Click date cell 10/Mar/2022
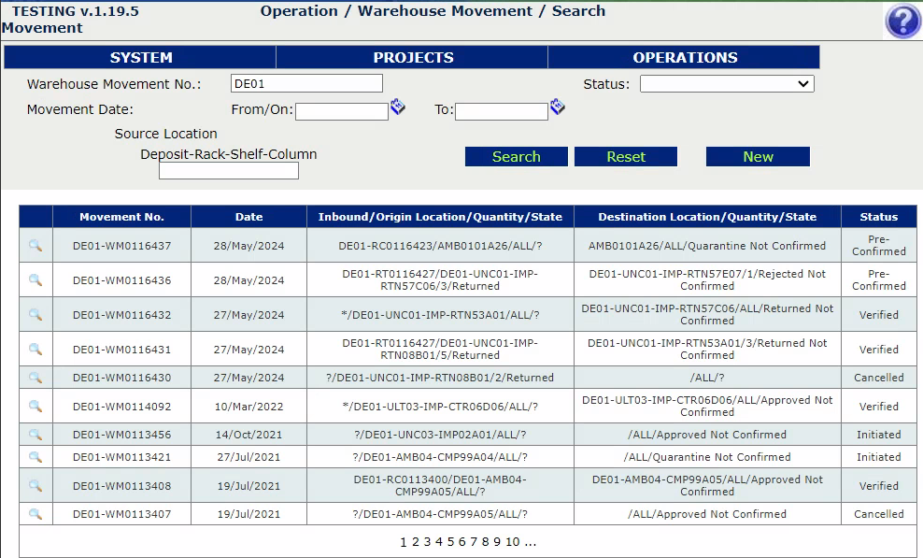 tap(249, 407)
